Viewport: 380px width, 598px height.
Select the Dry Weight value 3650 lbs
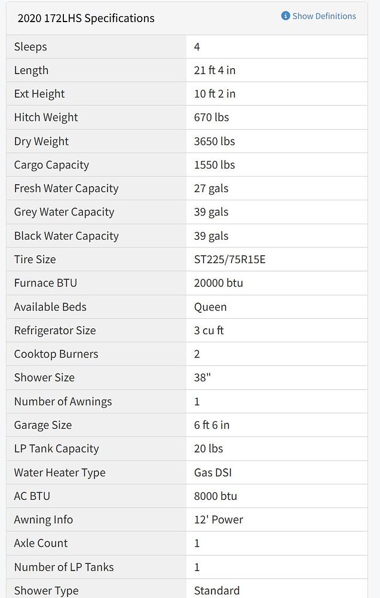pyautogui.click(x=214, y=141)
